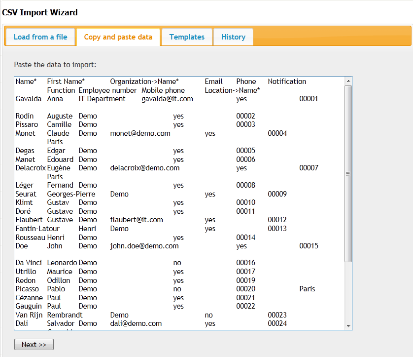Click the CSV Import Wizard heading
413x357 pixels.
click(x=39, y=12)
